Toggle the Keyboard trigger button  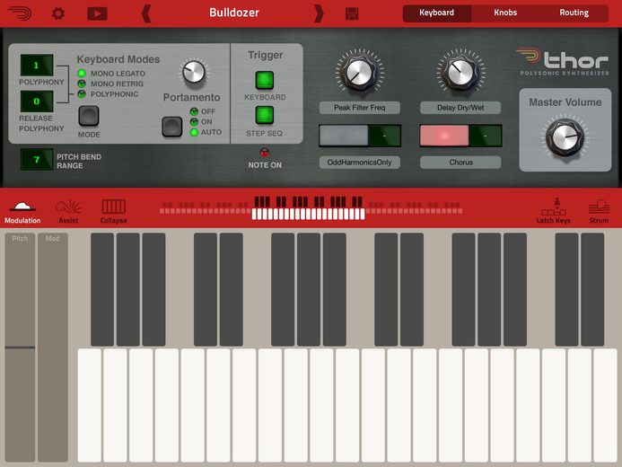(265, 80)
